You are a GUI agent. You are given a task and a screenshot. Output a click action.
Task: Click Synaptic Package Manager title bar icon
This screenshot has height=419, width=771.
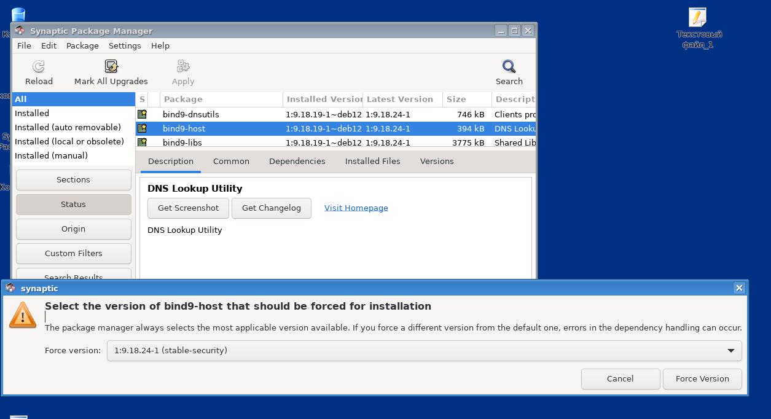20,30
